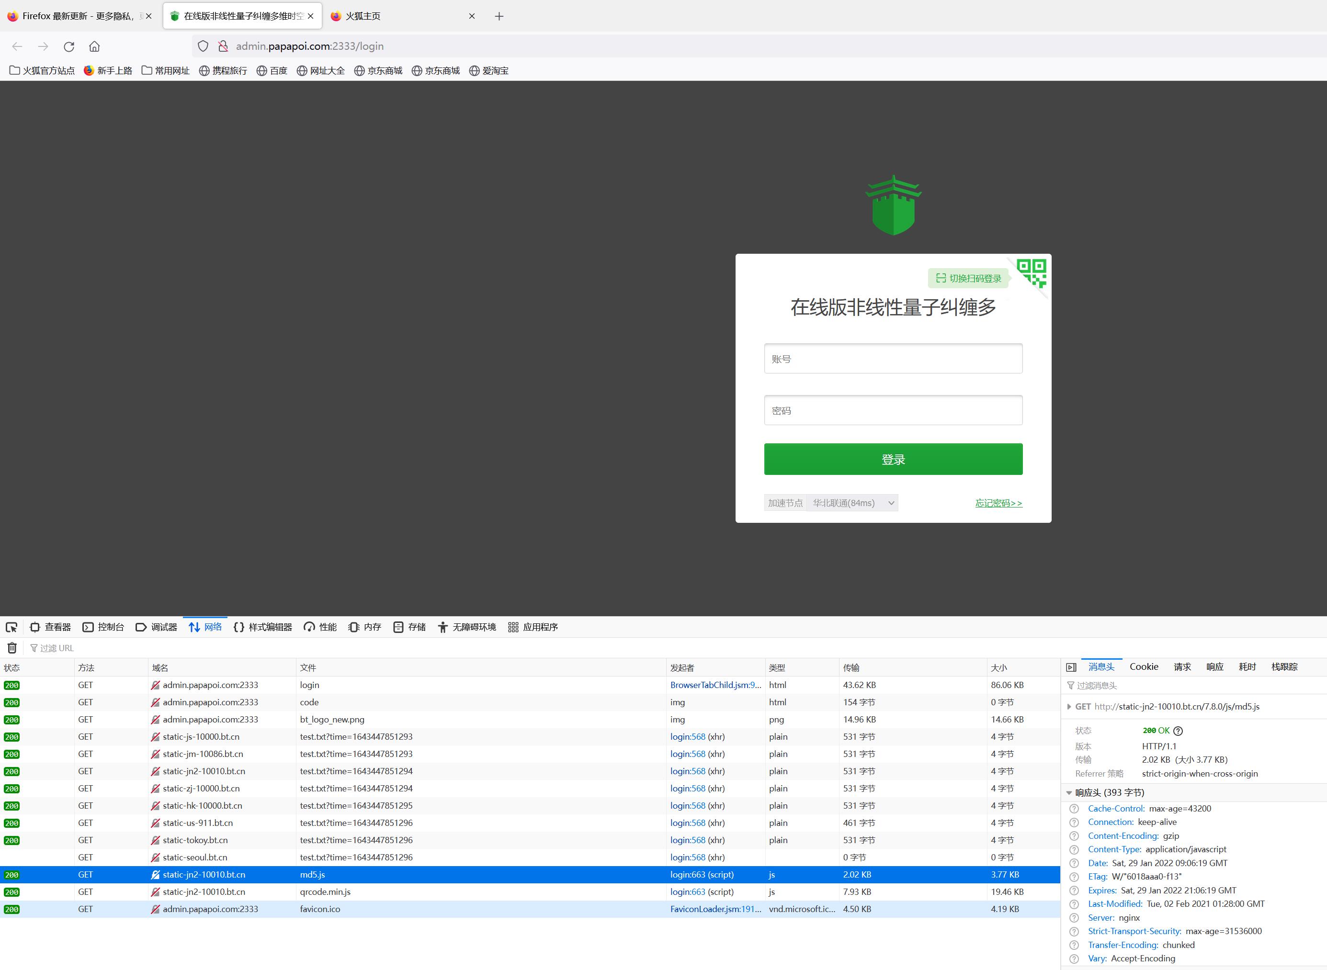
Task: Open help icon for Strict-Transport-Security header
Action: 1074,932
